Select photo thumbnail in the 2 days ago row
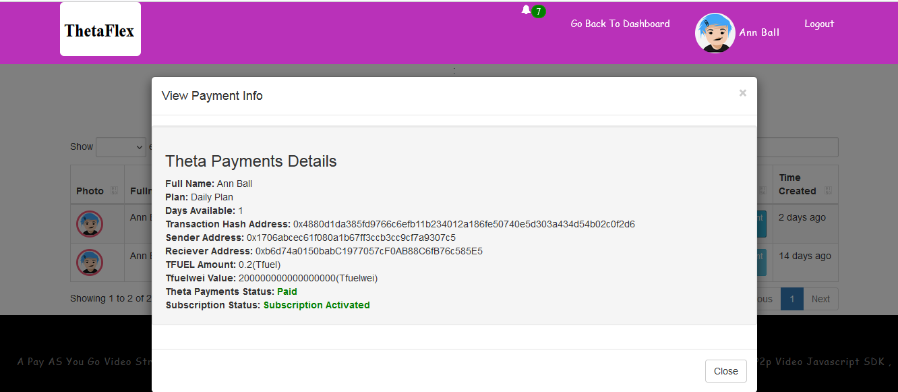This screenshot has width=898, height=392. tap(90, 224)
